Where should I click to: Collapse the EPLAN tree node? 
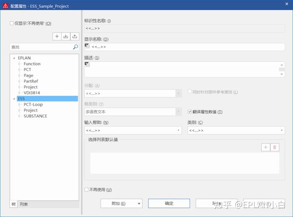click(14, 58)
